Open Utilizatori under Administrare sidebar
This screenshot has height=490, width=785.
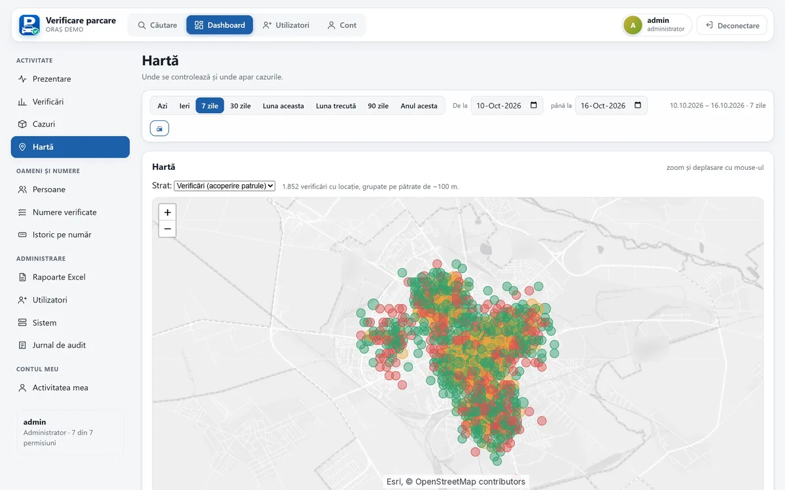coord(70,300)
